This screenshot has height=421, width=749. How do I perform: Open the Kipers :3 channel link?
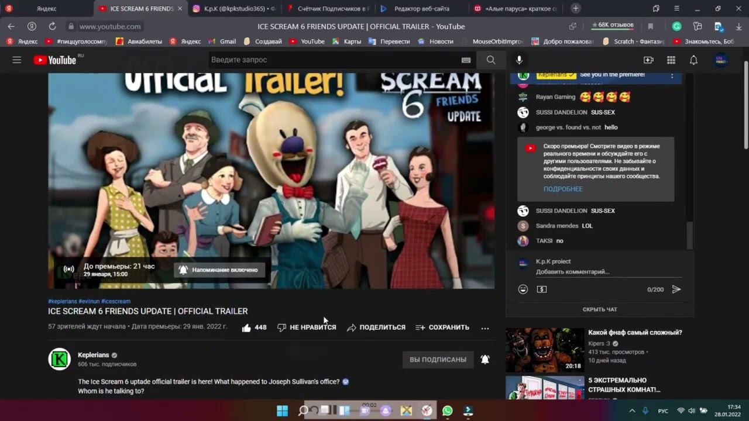tap(599, 344)
